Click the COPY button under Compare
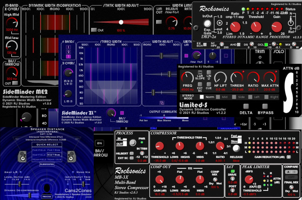The height and width of the screenshot is (200, 302). pyautogui.click(x=291, y=177)
